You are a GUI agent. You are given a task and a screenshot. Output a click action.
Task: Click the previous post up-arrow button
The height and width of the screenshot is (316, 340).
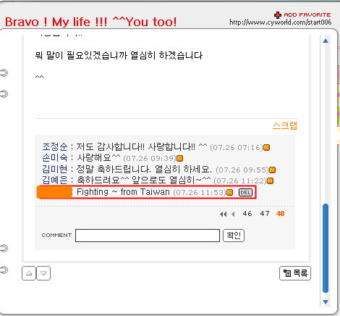(29, 273)
